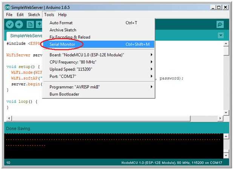The image size is (234, 170).
Task: Expand the Board NodeMCU 1.0 submenu
Action: 99,55
